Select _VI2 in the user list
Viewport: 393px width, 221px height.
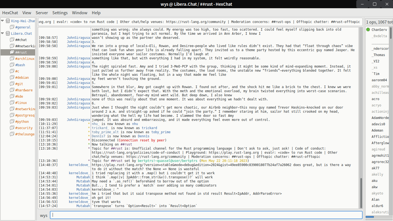tap(375, 61)
